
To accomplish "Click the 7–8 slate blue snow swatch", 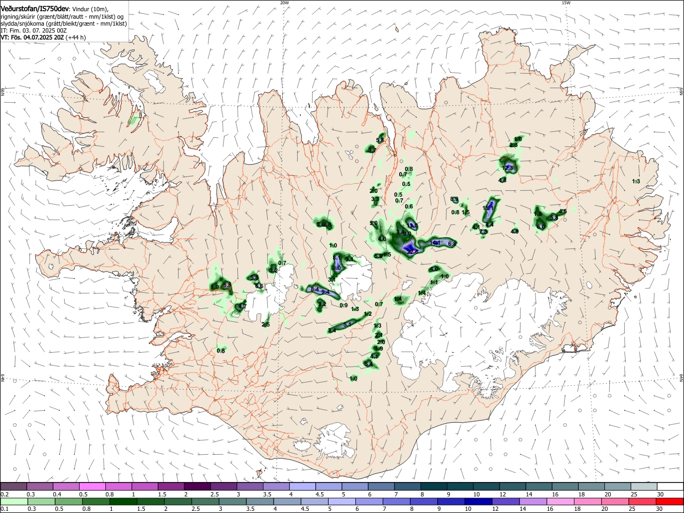I will (407, 486).
